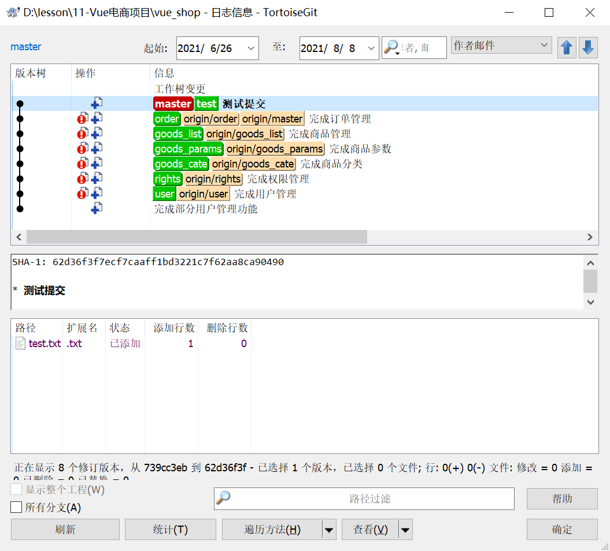
Task: Click the red modified icon on 完成商品参数 row
Action: pyautogui.click(x=83, y=148)
